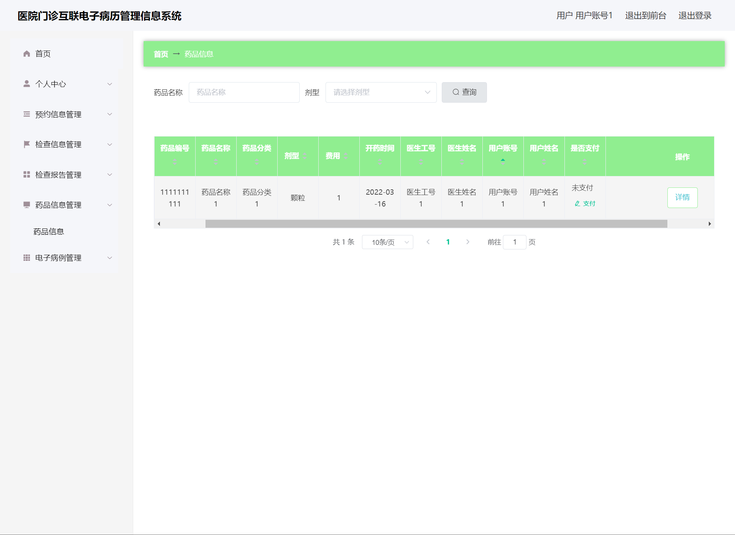Click the grid icon beside 检查报告管理
Screen dimensions: 735x535
coord(27,175)
